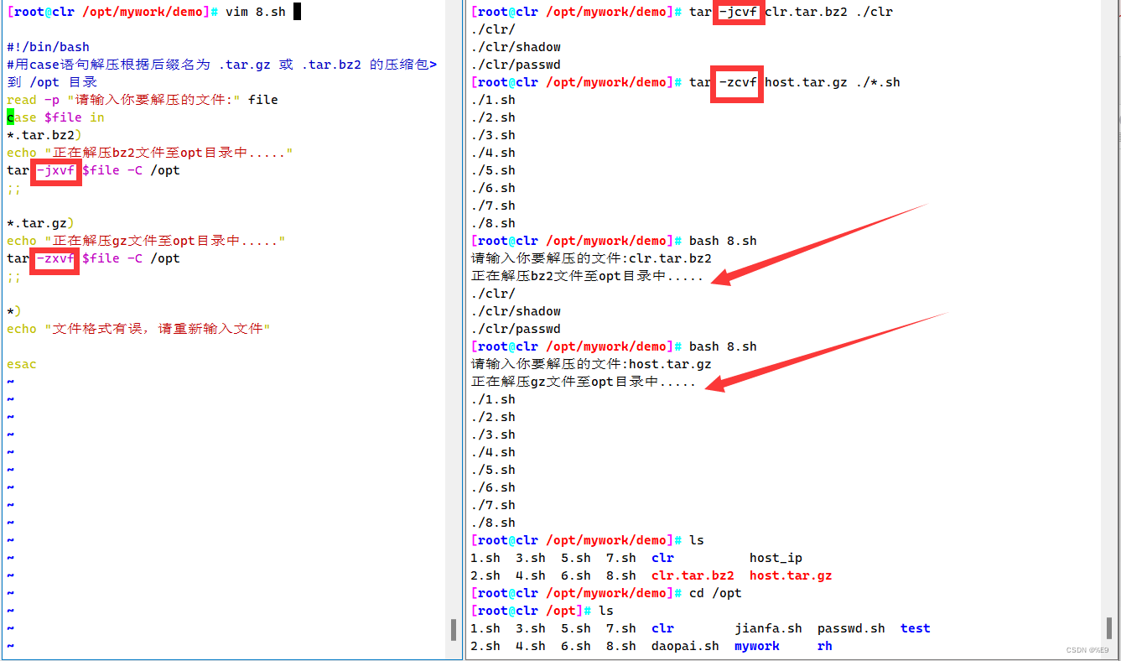
Task: Click the "esac" keyword in the script
Action: [22, 364]
